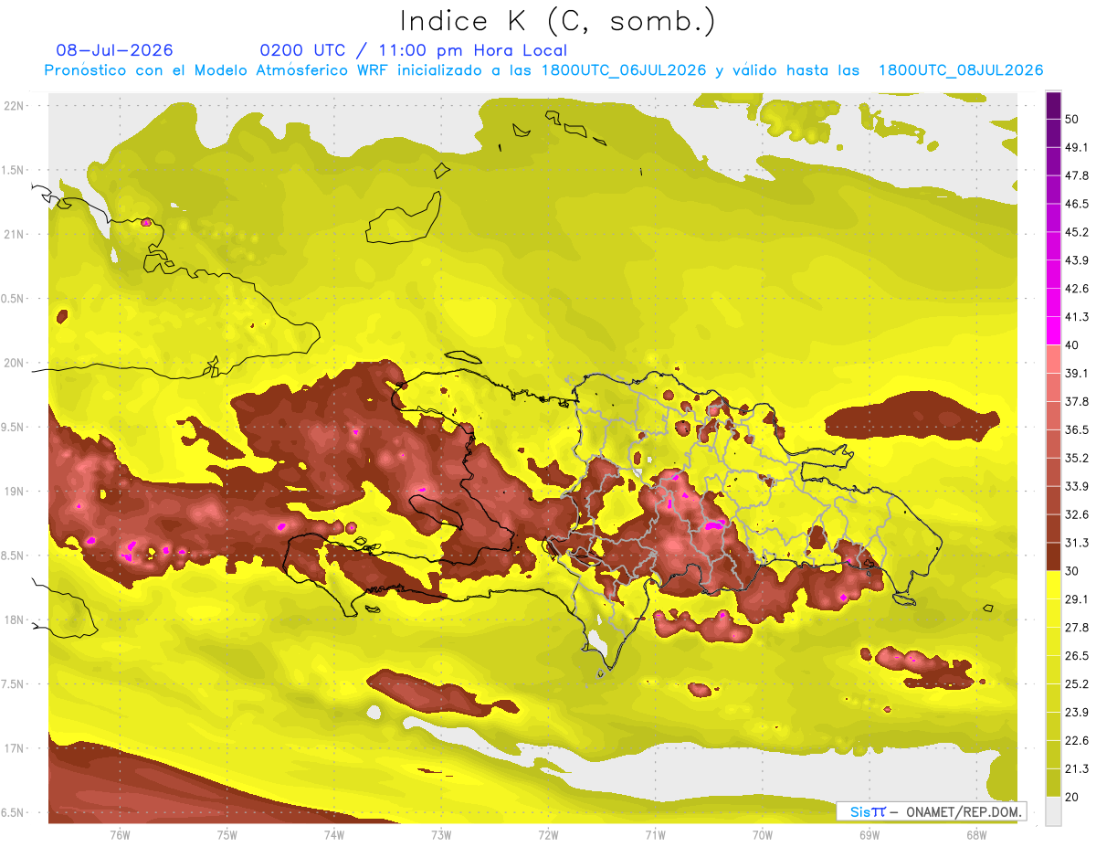The width and height of the screenshot is (1096, 847).
Task: Click the colorbar value '21.3'
Action: (1076, 769)
